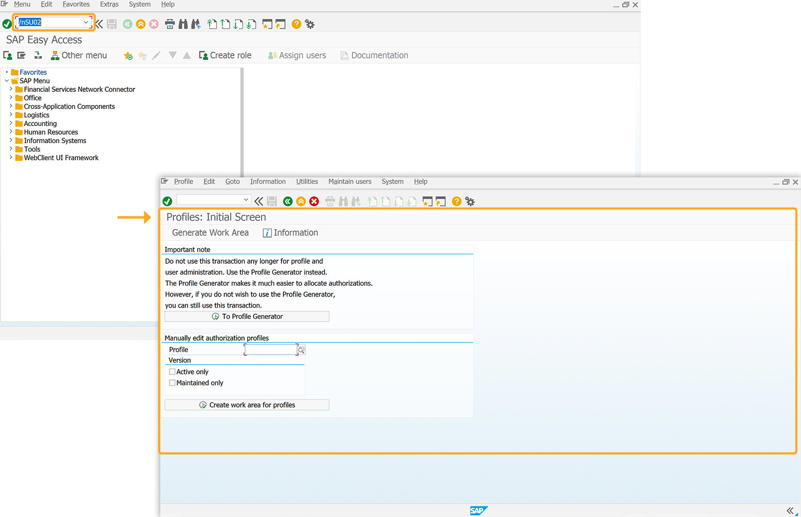The height and width of the screenshot is (517, 801).
Task: Open Profile field search help icon
Action: (x=302, y=350)
